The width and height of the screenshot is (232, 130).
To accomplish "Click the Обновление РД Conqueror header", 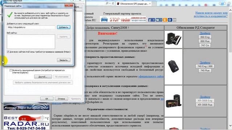I will coord(195,28).
